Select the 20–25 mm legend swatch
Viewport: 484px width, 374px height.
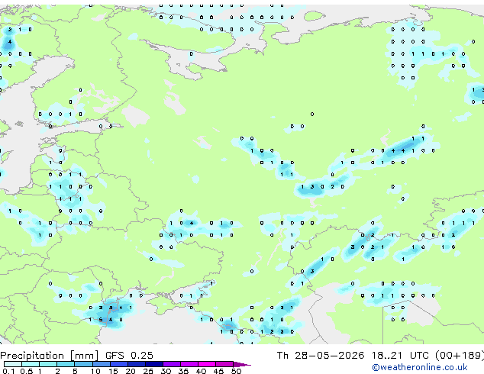137,364
